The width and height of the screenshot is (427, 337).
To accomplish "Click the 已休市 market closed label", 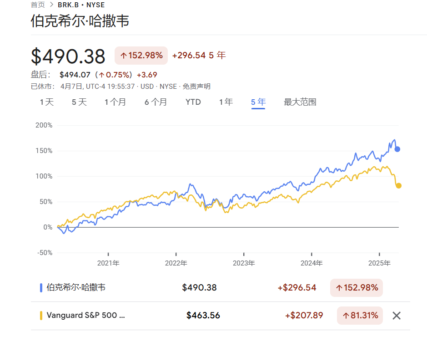I will tap(43, 87).
